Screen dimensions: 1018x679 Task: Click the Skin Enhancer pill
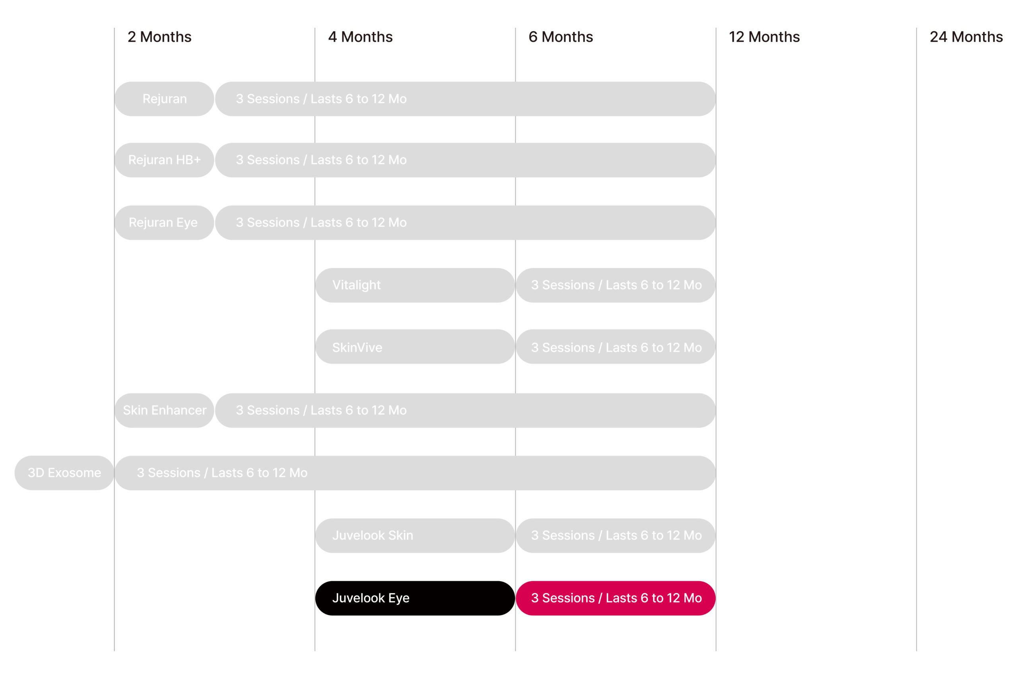click(164, 410)
